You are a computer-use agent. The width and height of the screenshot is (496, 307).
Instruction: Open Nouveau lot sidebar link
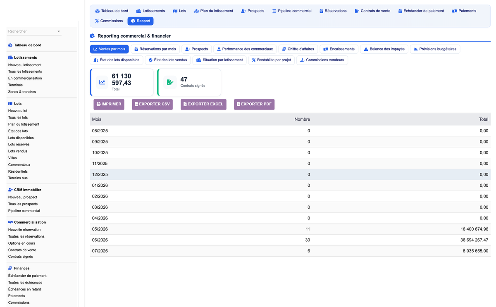click(x=18, y=111)
